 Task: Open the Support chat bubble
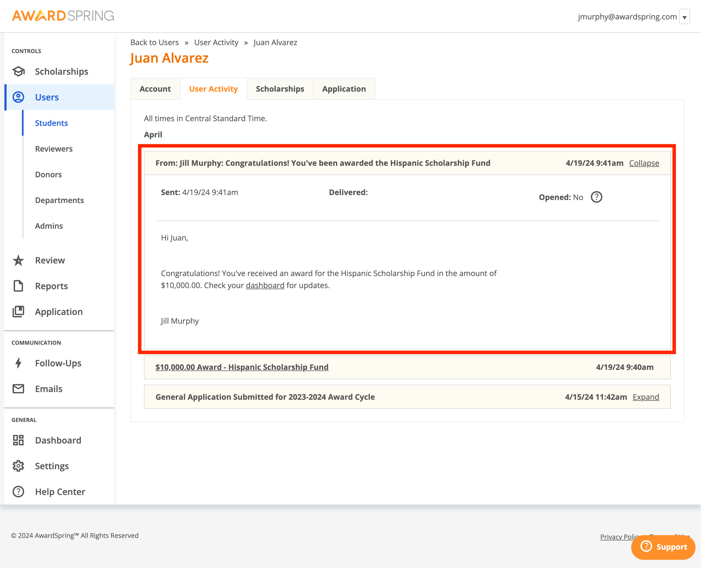pos(663,547)
